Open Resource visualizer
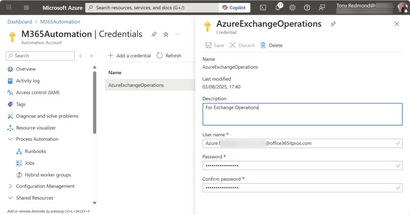The height and width of the screenshot is (215, 410). 36,128
